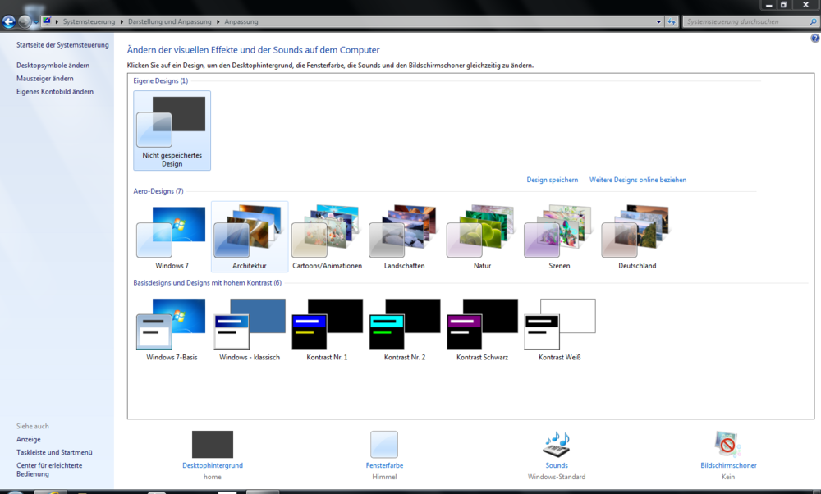Open the Fensterfarbe color swatch
This screenshot has height=494, width=821.
[x=384, y=445]
